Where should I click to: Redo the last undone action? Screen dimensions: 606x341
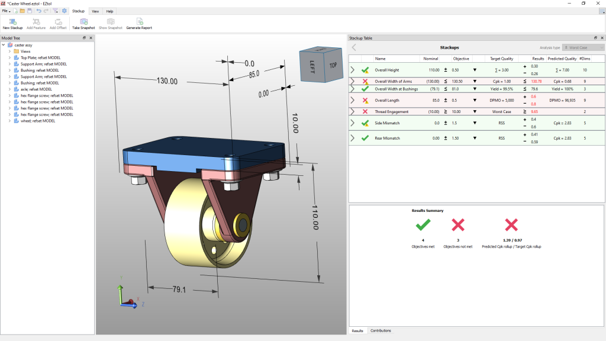click(x=46, y=11)
